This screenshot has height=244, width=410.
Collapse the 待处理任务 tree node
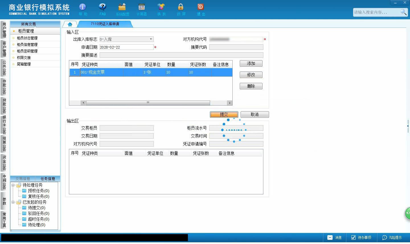pyautogui.click(x=13, y=185)
